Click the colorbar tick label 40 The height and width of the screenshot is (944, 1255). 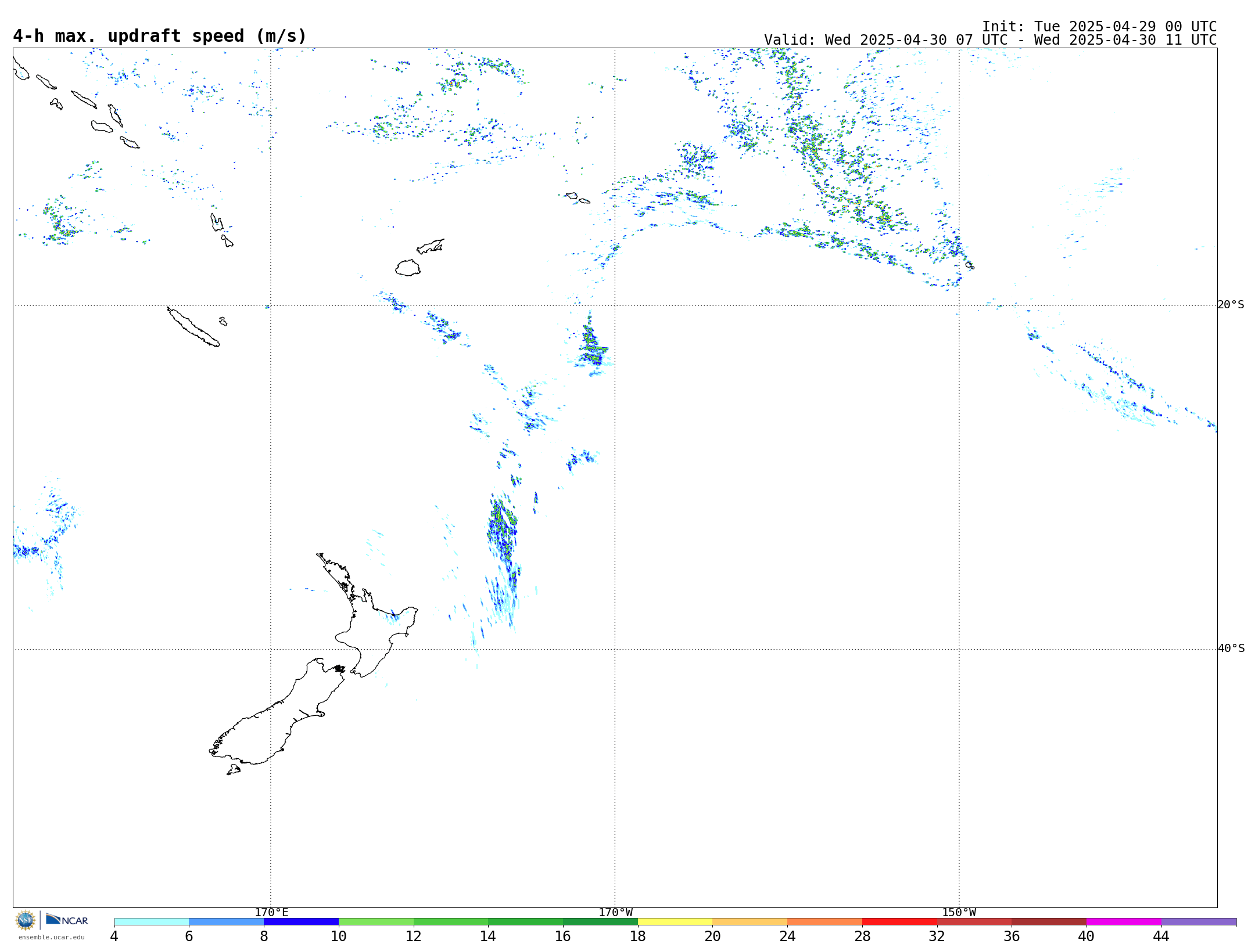pos(1087,936)
